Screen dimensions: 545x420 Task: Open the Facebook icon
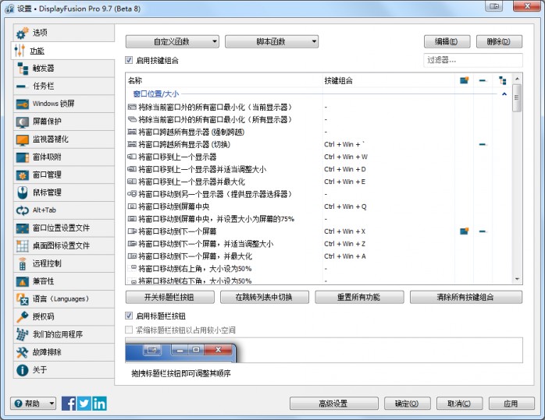69,404
